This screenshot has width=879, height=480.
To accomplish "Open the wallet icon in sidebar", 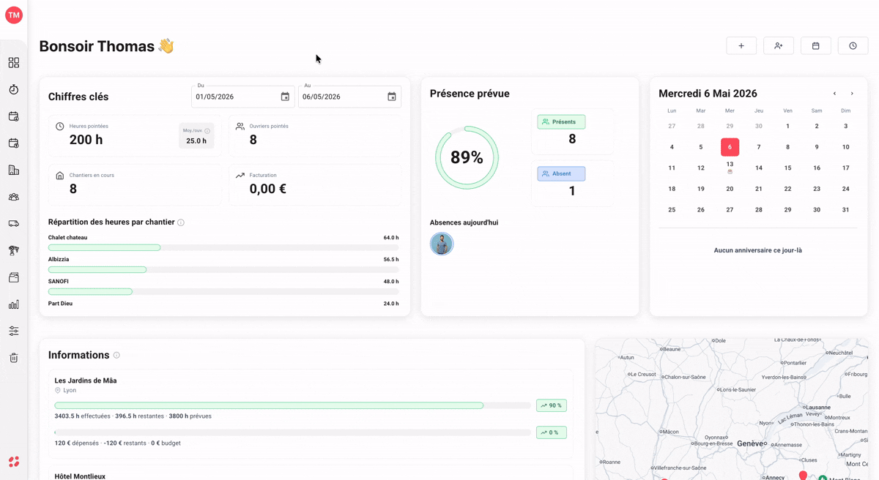I will pos(14,277).
